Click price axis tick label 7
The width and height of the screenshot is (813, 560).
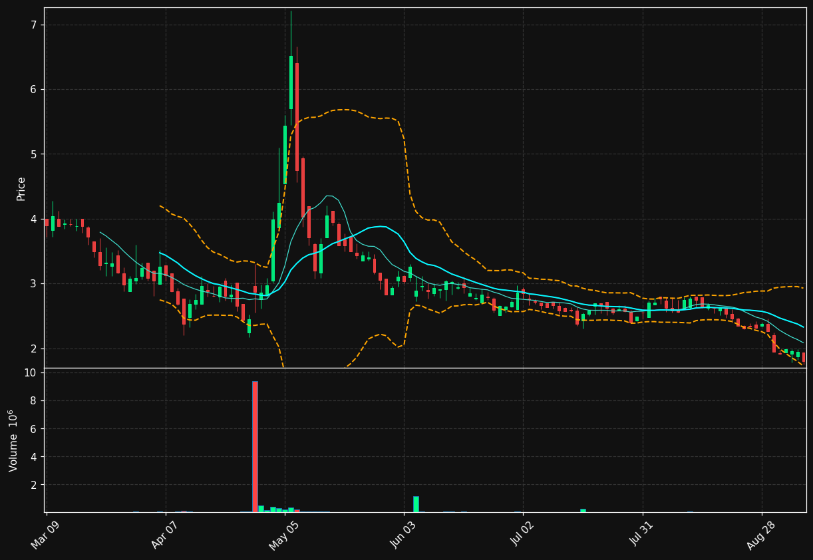click(34, 25)
